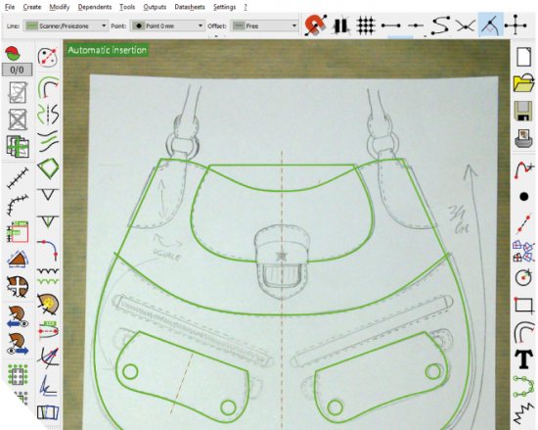Open the Line type dropdown Scanner/Proiezione
The width and height of the screenshot is (538, 430).
[66, 25]
